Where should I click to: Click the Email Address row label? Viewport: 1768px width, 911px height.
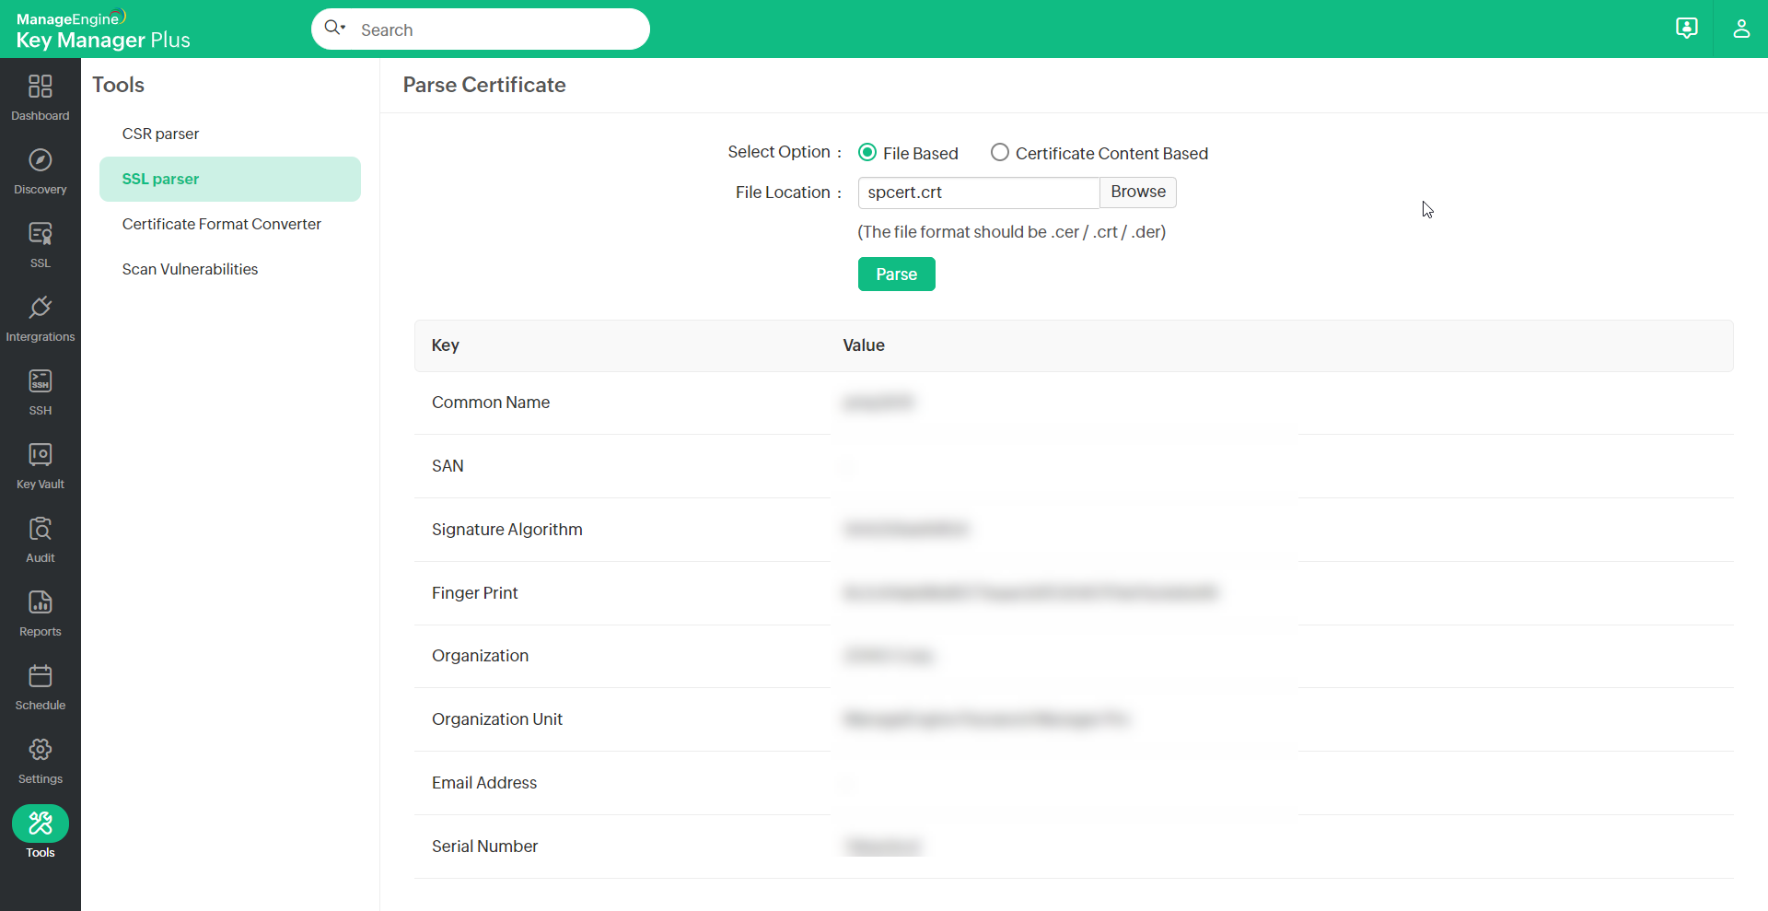click(x=484, y=783)
